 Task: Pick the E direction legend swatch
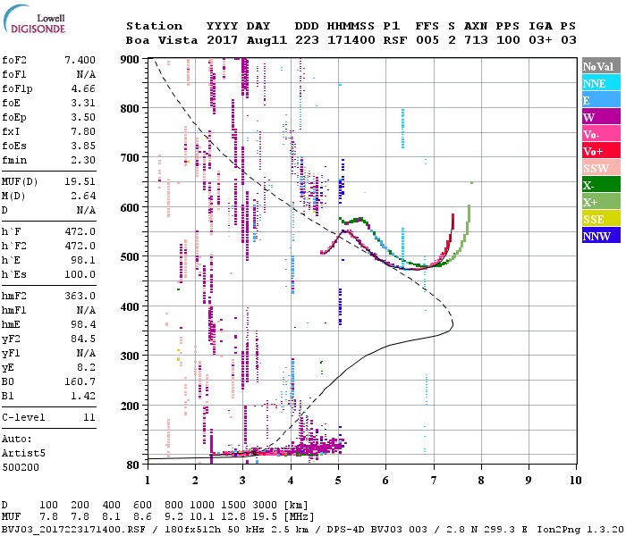[x=600, y=100]
